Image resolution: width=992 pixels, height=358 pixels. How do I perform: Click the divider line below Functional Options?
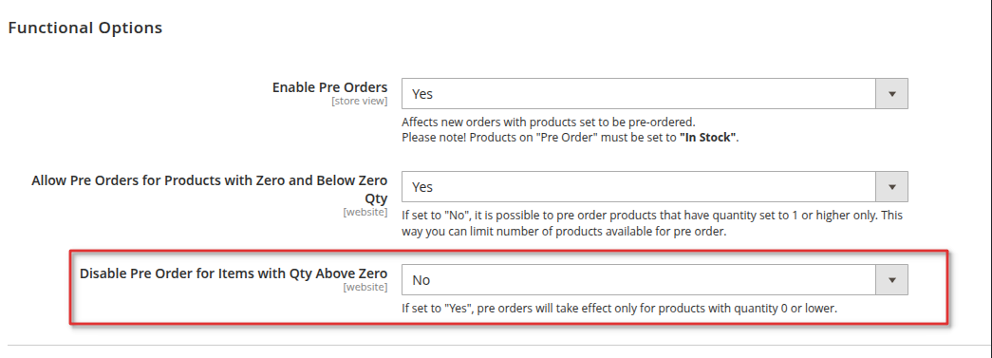pyautogui.click(x=499, y=346)
